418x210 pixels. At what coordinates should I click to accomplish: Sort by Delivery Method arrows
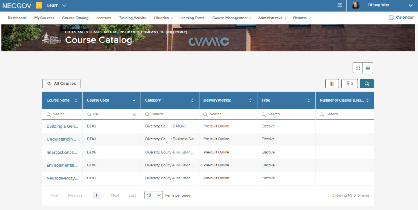click(x=250, y=100)
